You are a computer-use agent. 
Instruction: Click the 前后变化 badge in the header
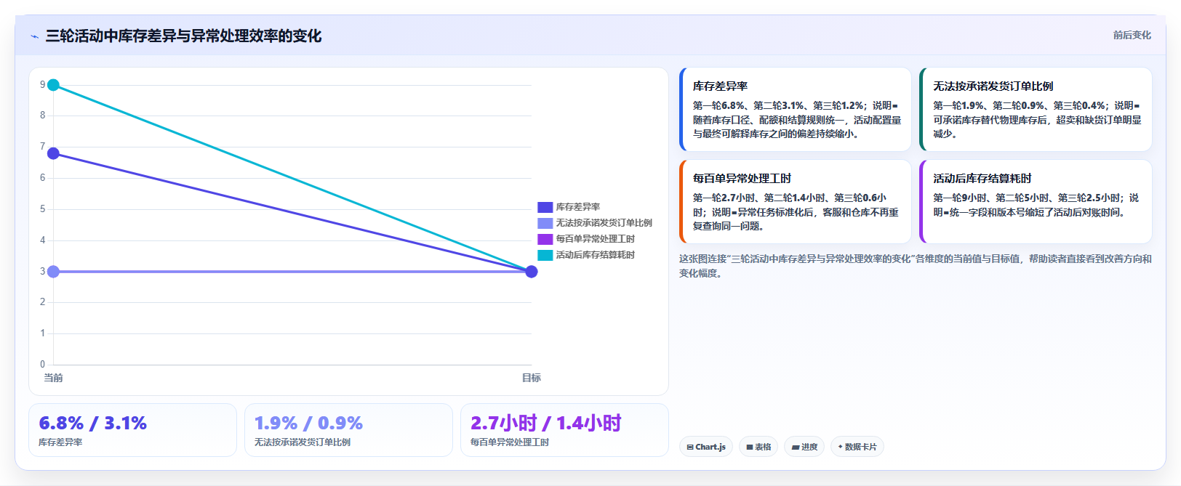pyautogui.click(x=1132, y=35)
